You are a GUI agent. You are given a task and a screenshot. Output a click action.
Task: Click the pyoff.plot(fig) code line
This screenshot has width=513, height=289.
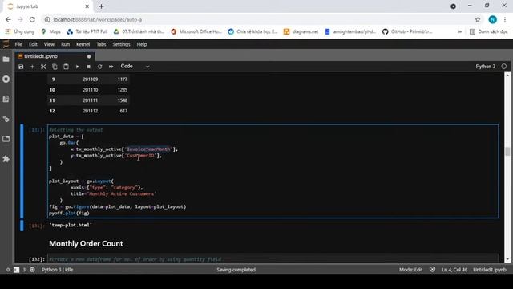69,213
